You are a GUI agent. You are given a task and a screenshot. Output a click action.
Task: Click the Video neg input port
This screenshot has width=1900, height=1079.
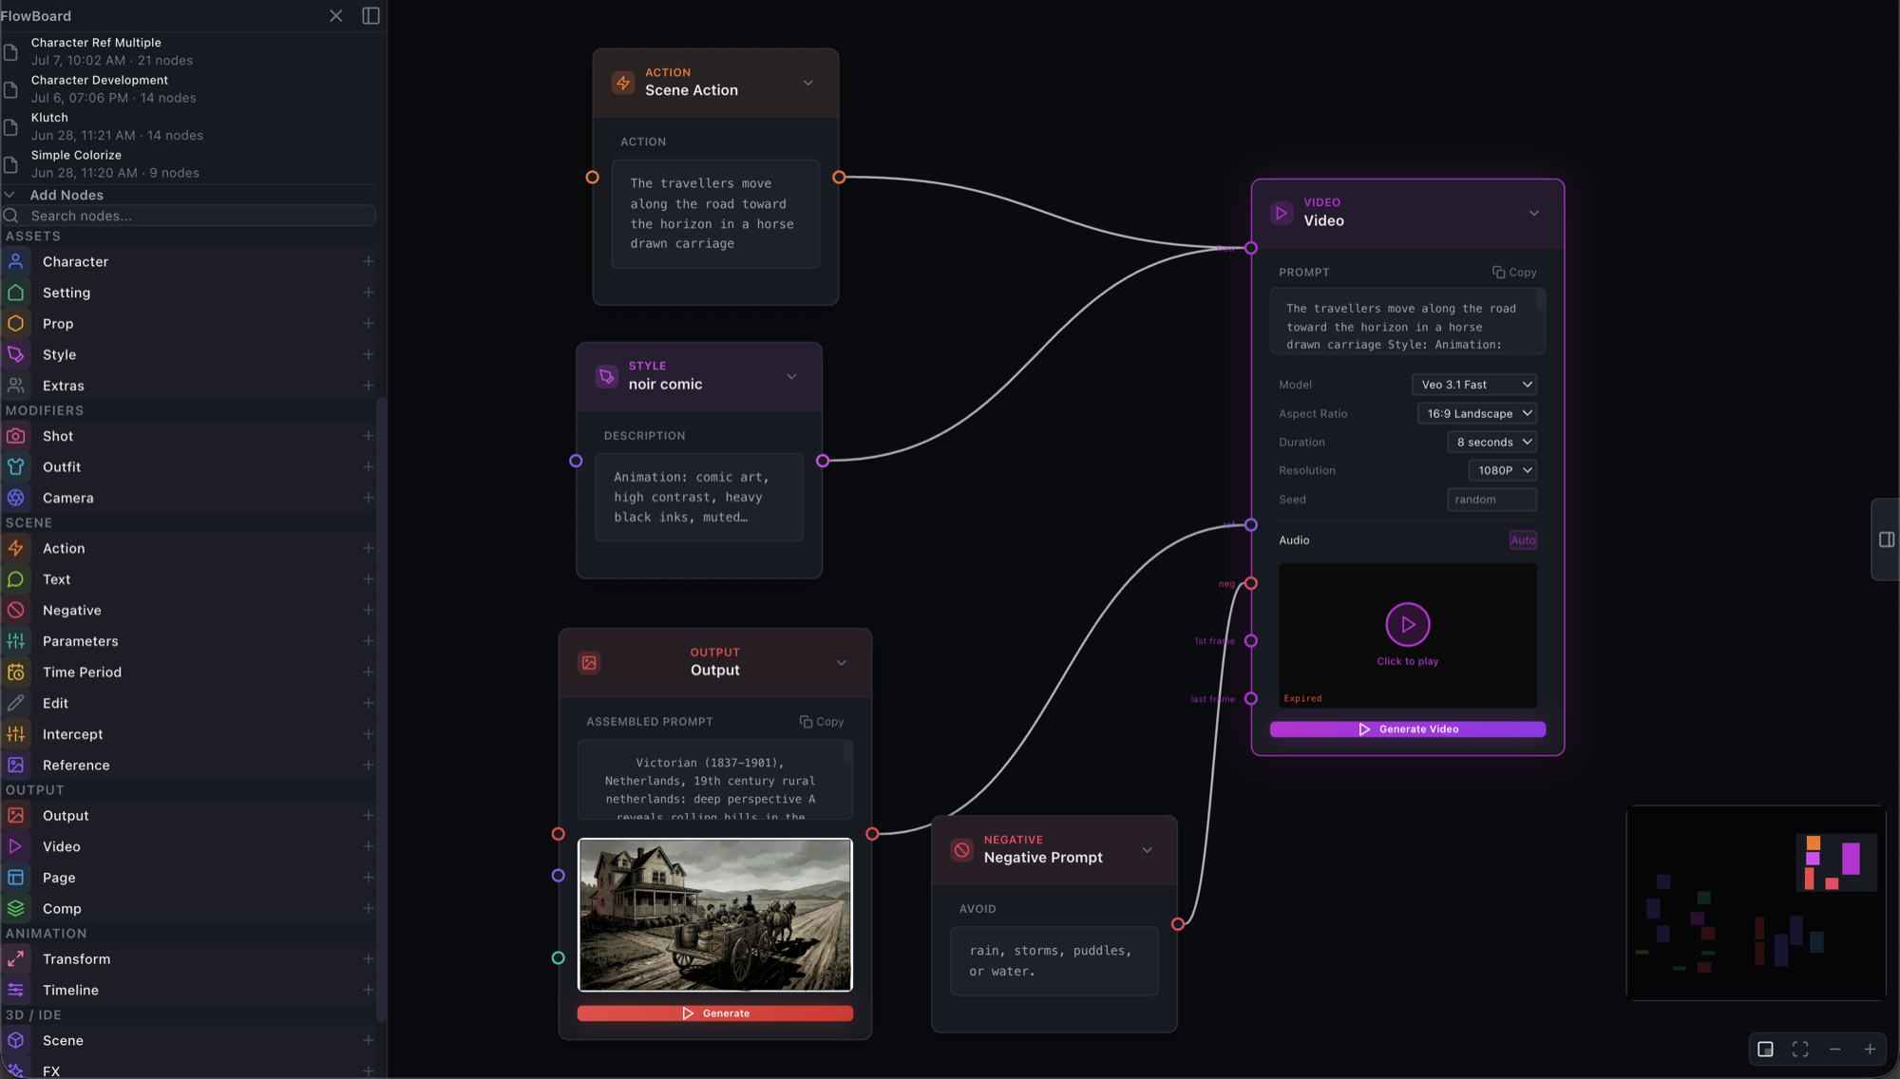[x=1251, y=583]
